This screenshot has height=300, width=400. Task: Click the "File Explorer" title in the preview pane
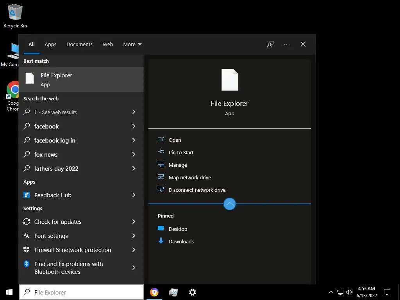[229, 103]
